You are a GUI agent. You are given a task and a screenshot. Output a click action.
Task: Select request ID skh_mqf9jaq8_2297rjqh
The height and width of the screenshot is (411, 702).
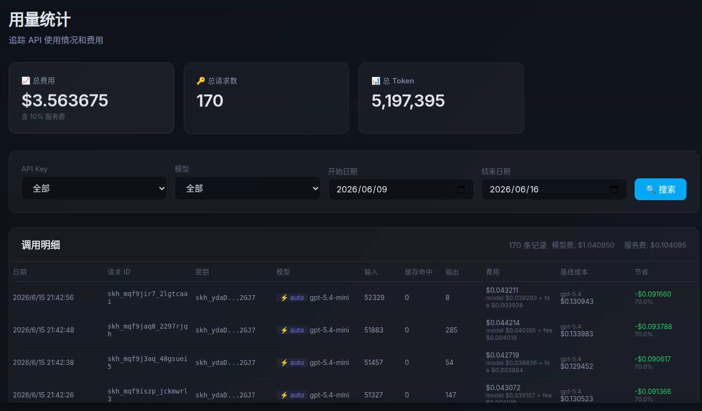[x=147, y=330]
